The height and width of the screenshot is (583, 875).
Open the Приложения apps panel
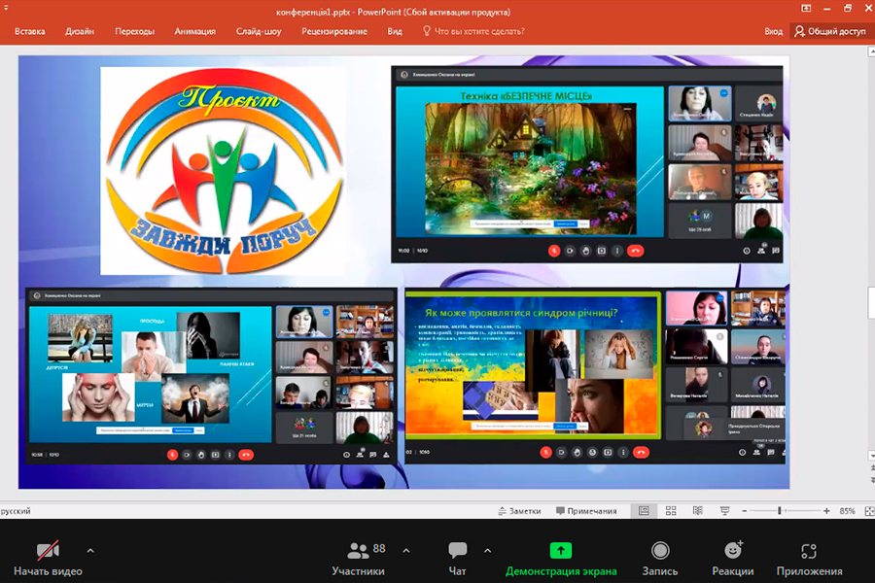(x=809, y=552)
